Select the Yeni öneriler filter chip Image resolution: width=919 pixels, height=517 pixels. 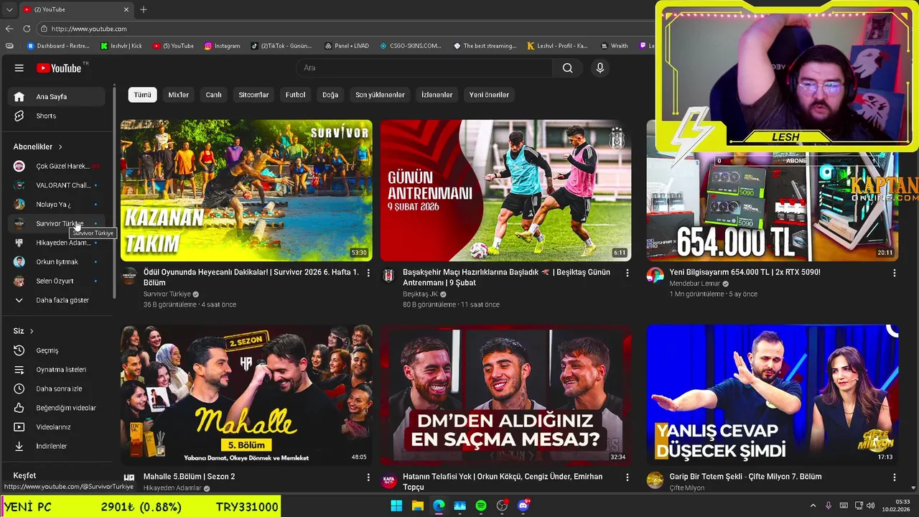[x=489, y=95]
